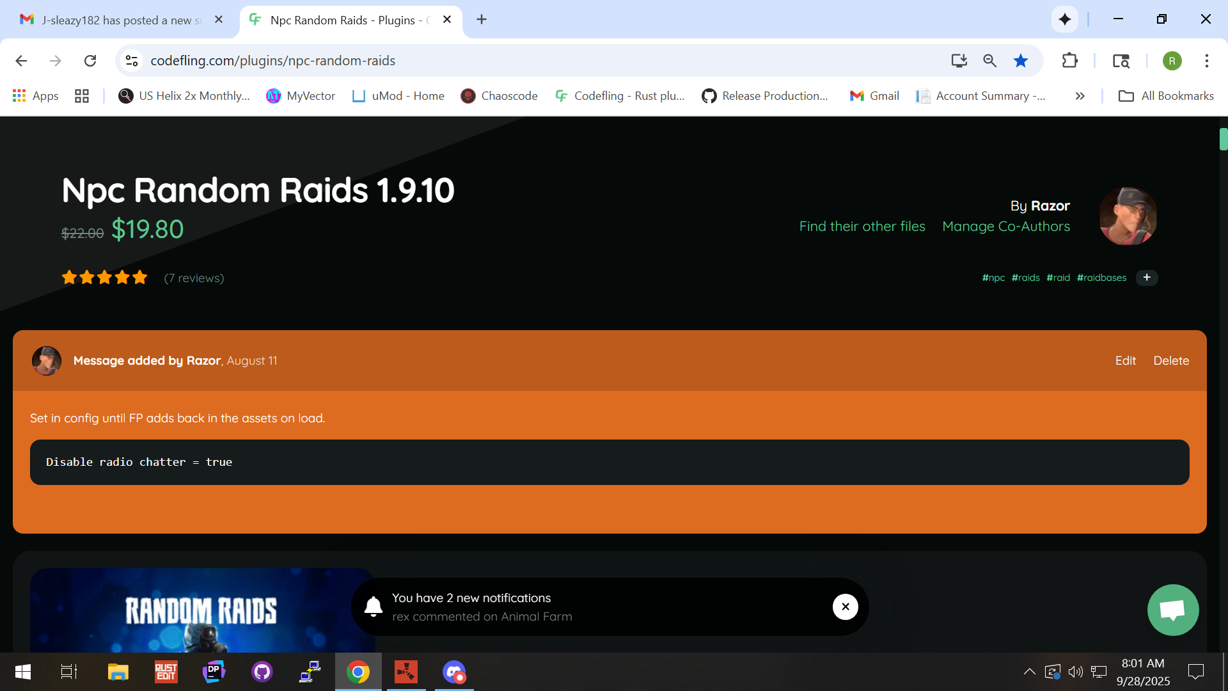The height and width of the screenshot is (691, 1228).
Task: Expand the plus button beside #raidbases tag
Action: (x=1147, y=278)
